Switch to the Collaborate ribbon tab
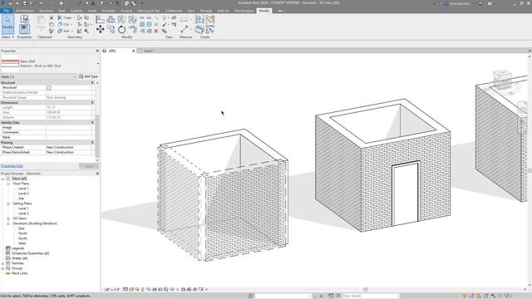Screen dimensions: 532x299 click(x=174, y=11)
